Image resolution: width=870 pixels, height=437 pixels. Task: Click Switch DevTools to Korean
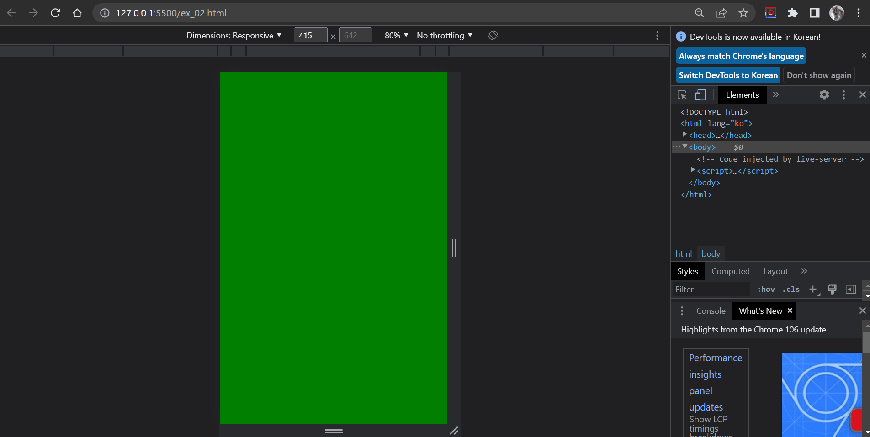[728, 75]
